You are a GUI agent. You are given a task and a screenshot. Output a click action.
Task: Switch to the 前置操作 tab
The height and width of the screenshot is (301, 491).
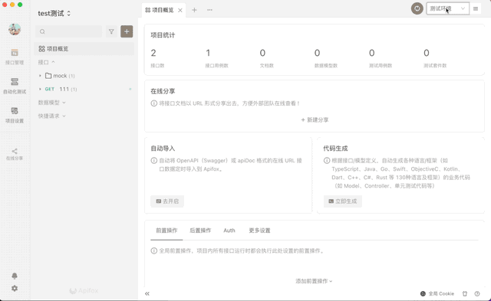[x=166, y=231]
